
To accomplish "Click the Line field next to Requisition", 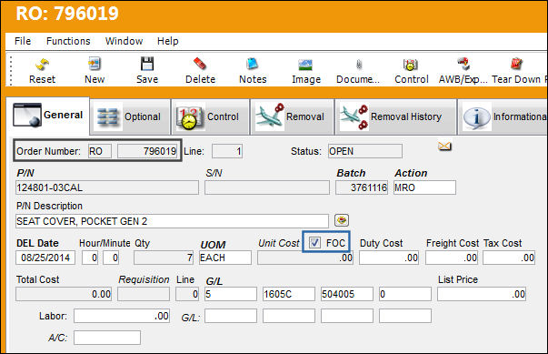I will click(x=187, y=294).
